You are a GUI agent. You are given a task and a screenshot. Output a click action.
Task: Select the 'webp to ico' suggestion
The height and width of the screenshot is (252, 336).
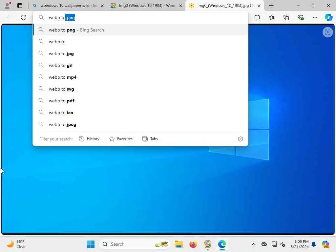click(140, 112)
